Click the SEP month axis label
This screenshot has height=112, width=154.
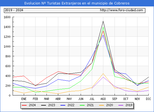115,99
